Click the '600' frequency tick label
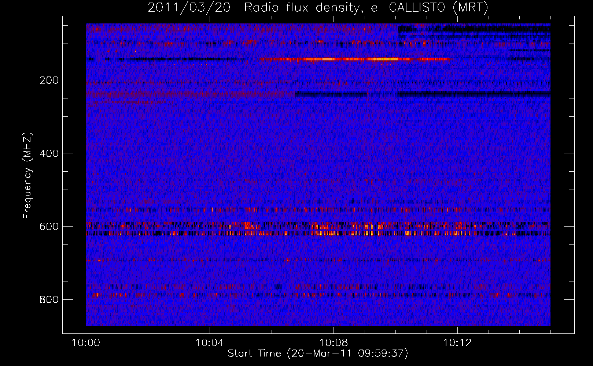Screen dimensions: 593x366 (49, 227)
